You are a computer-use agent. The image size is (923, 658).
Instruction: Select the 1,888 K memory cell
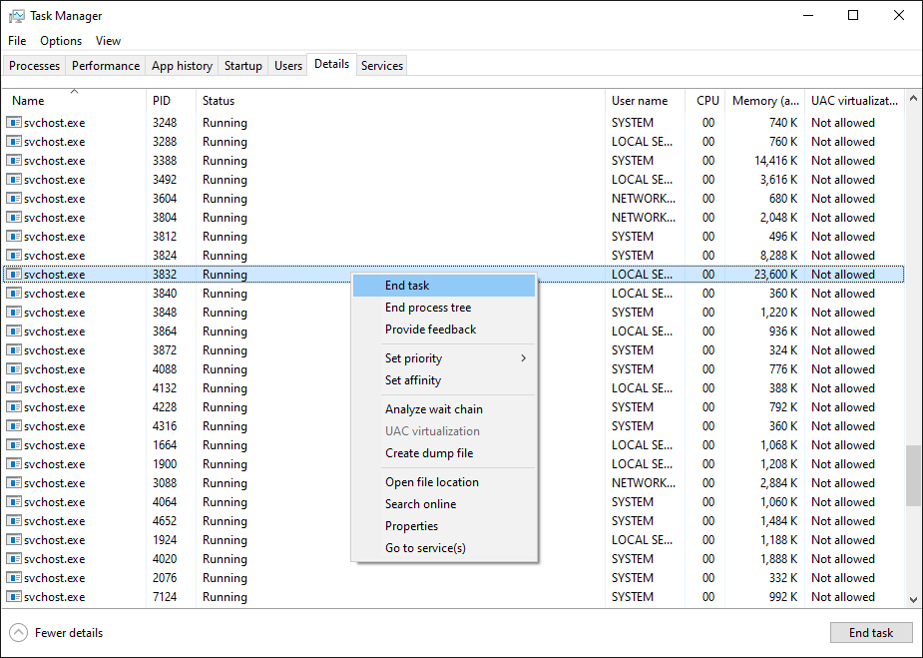778,558
